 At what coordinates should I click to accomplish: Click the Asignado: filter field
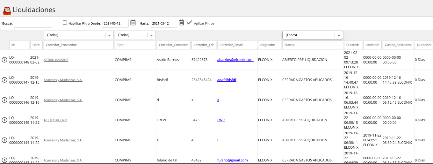(270, 45)
